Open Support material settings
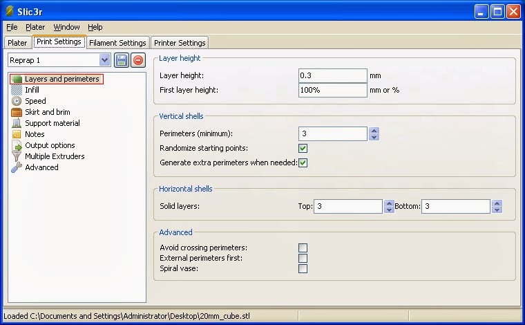This screenshot has height=325, width=525. click(52, 123)
